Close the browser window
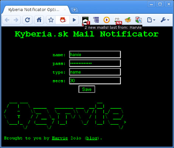This screenshot has height=148, width=174. click(x=169, y=4)
